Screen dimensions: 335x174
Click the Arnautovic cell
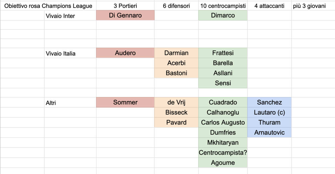pos(269,132)
